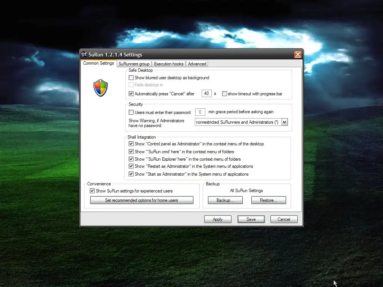The width and height of the screenshot is (383, 287).
Task: Click the min grace period before asking again text
Action: 241,112
